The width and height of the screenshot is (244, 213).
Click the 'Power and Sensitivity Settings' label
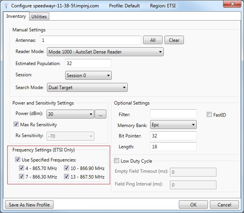pyautogui.click(x=43, y=103)
